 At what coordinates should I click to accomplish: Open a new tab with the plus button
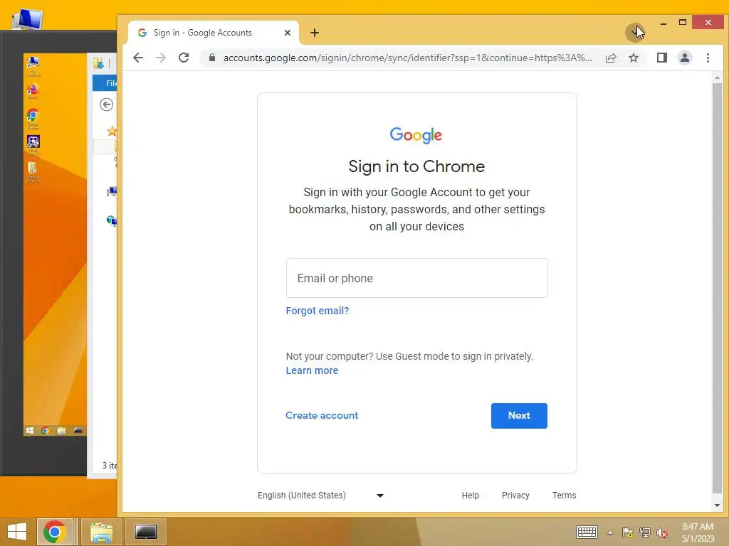pos(315,33)
